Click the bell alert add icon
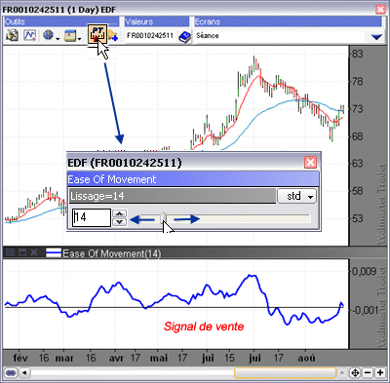Image resolution: width=390 pixels, height=383 pixels. coord(113,35)
